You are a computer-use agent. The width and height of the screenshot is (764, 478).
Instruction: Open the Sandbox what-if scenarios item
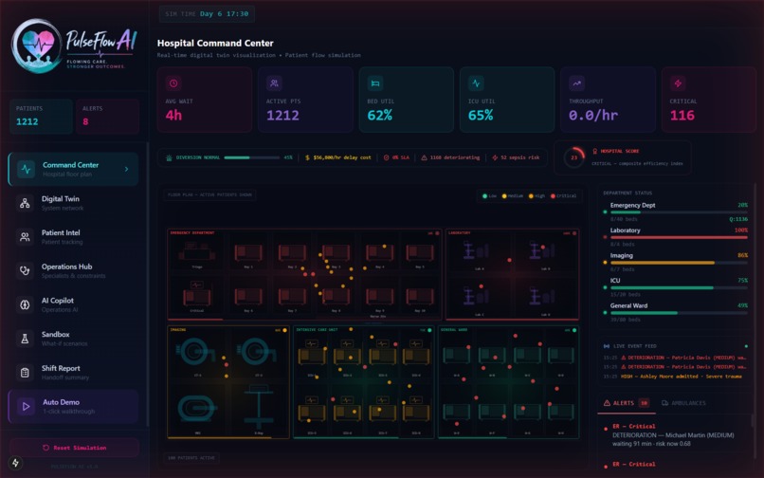coord(74,339)
